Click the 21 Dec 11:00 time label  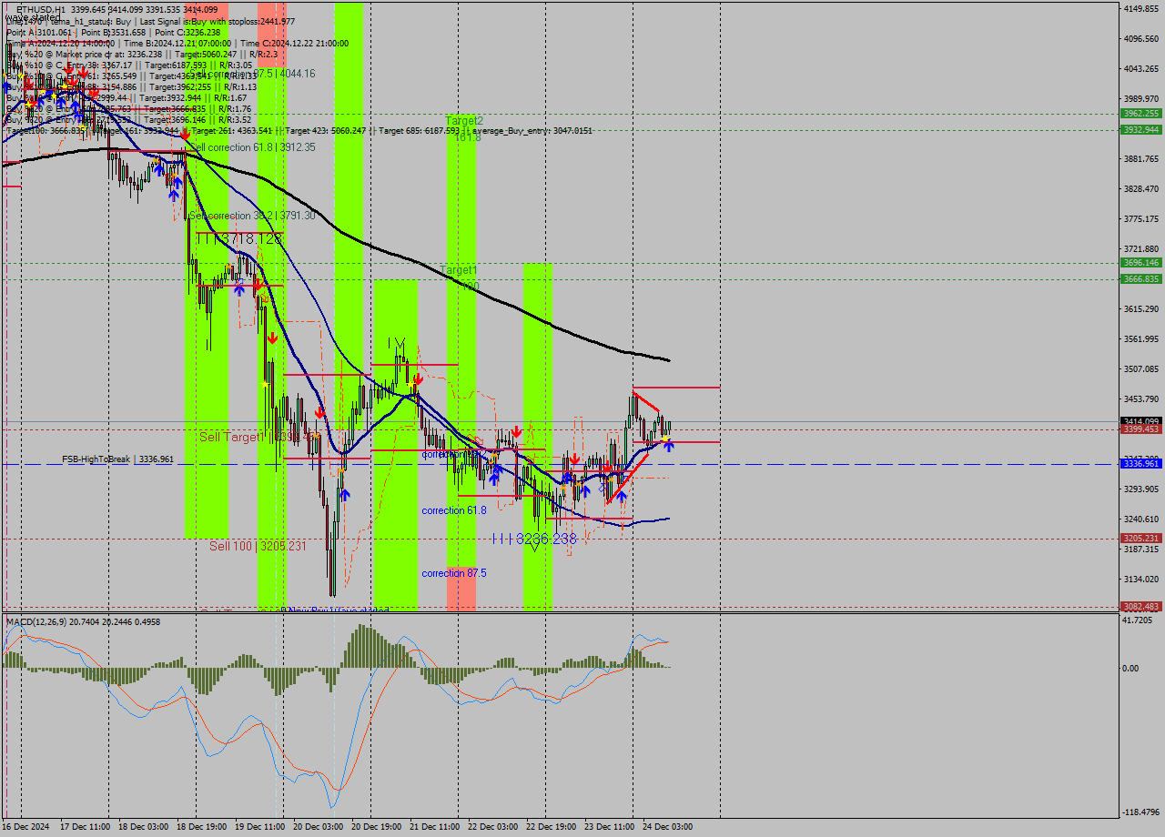coord(436,827)
